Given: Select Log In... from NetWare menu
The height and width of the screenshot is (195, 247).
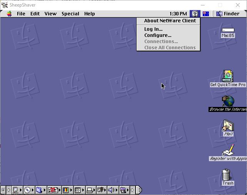Looking at the screenshot, I should pyautogui.click(x=169, y=29).
